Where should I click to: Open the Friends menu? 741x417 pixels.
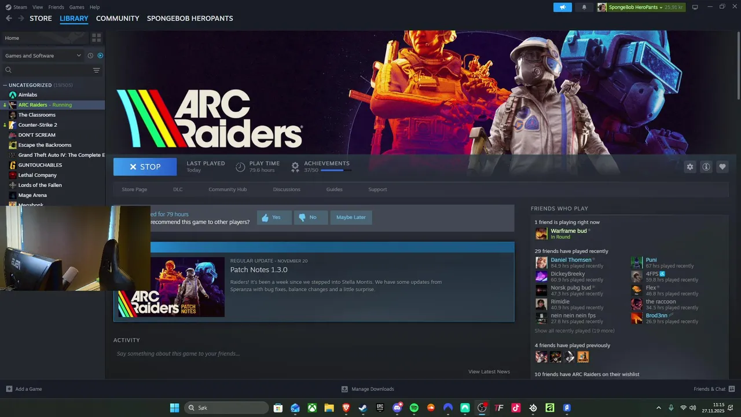[56, 7]
